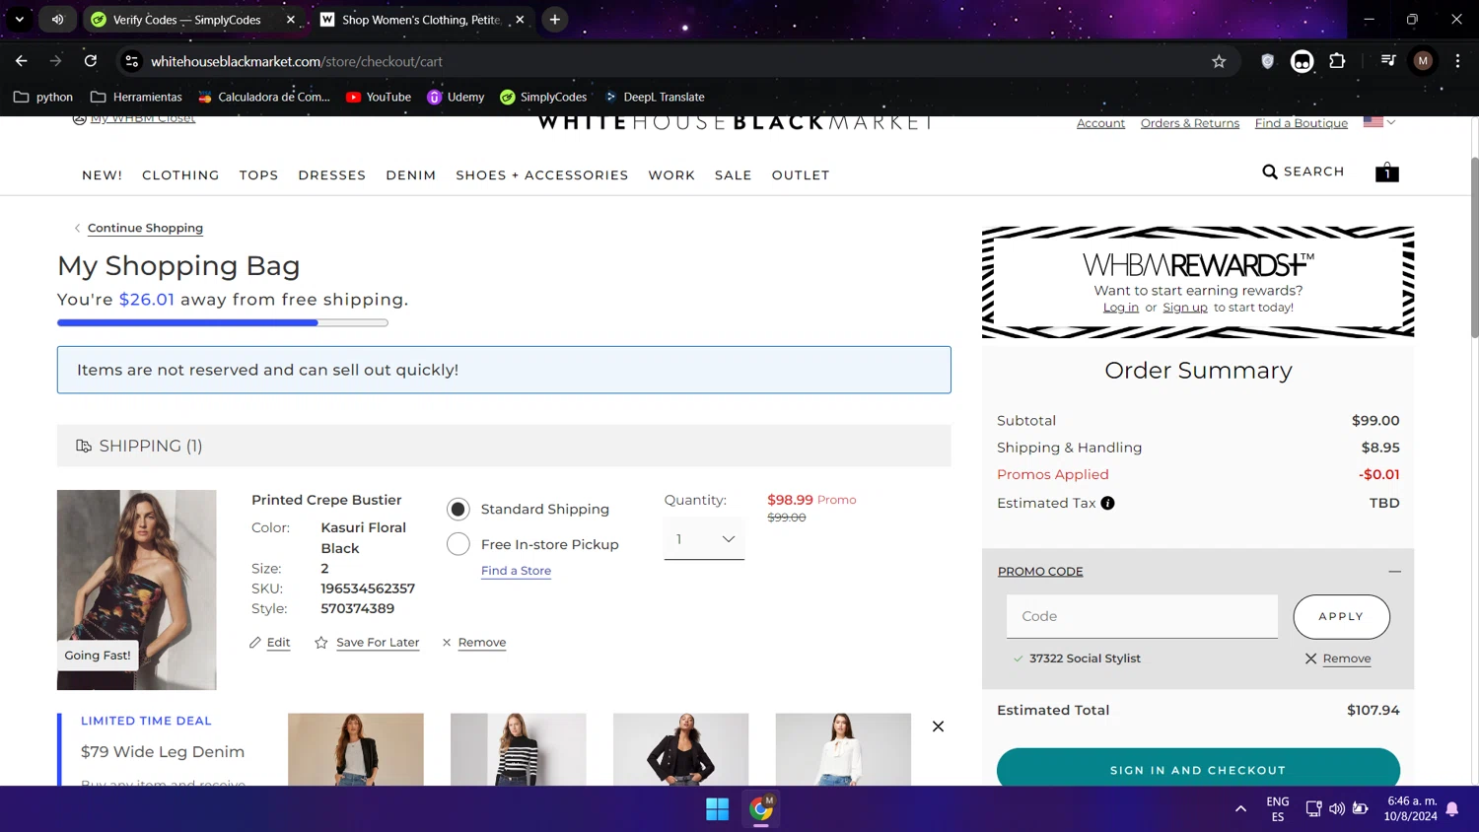Click the Chrome taskbar icon

(x=761, y=809)
